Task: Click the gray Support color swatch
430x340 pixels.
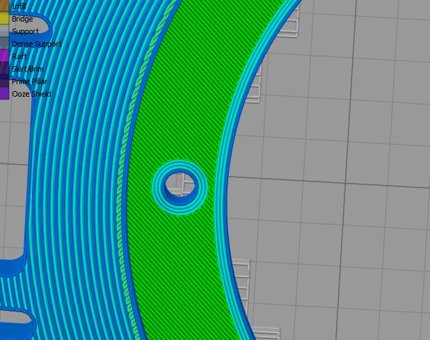Action: click(x=4, y=31)
